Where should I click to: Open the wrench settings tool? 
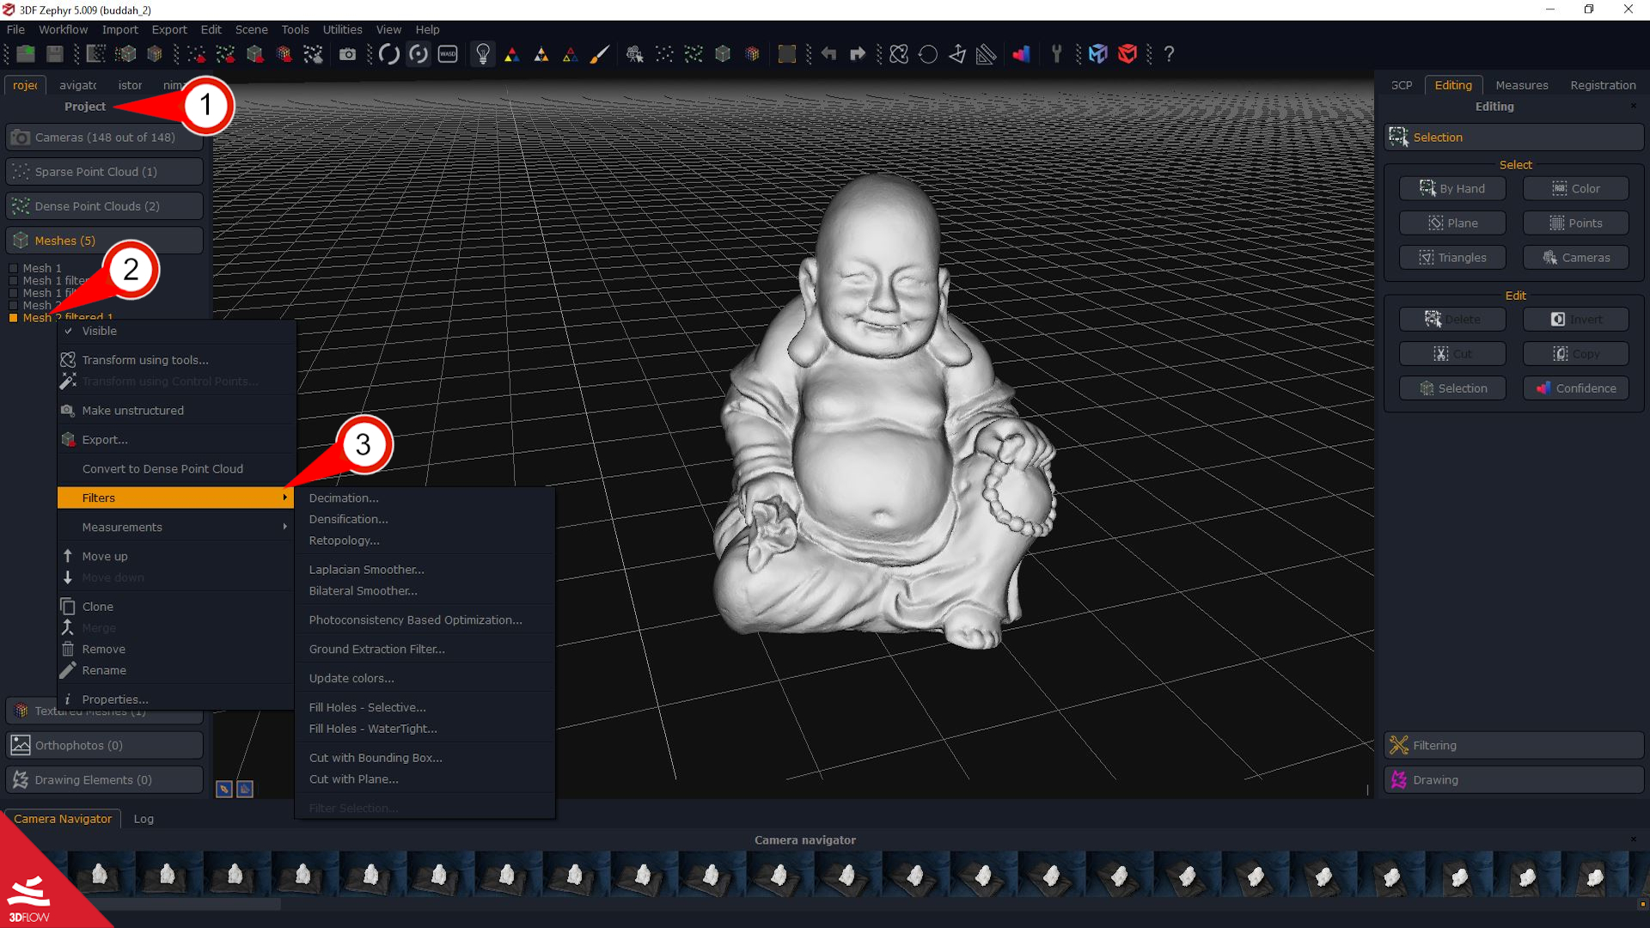[1056, 53]
